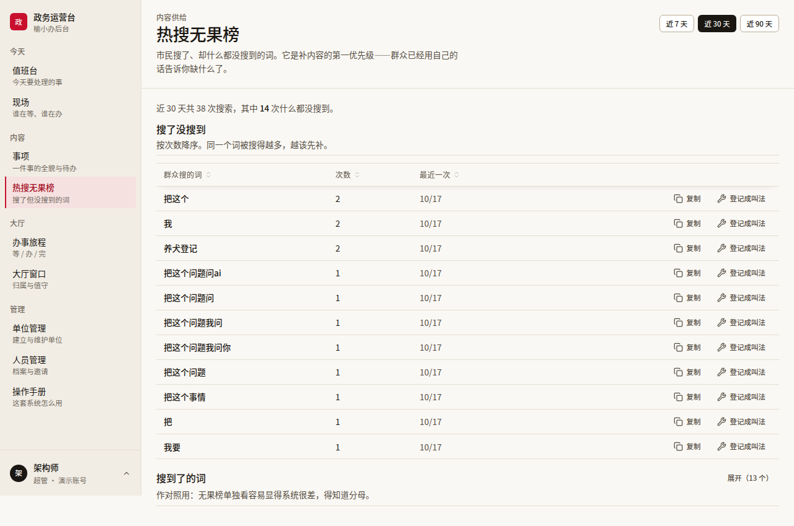Go to 现场 page
This screenshot has height=526, width=794.
tap(70, 107)
